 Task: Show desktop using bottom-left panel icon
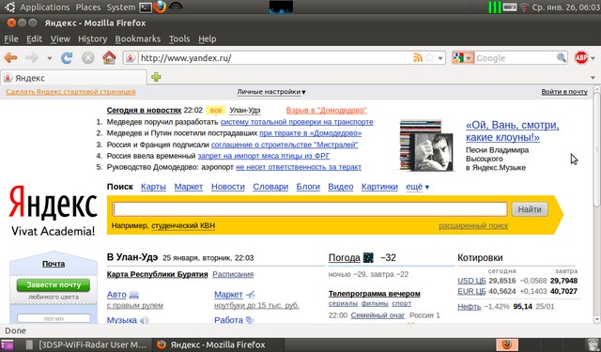point(8,344)
